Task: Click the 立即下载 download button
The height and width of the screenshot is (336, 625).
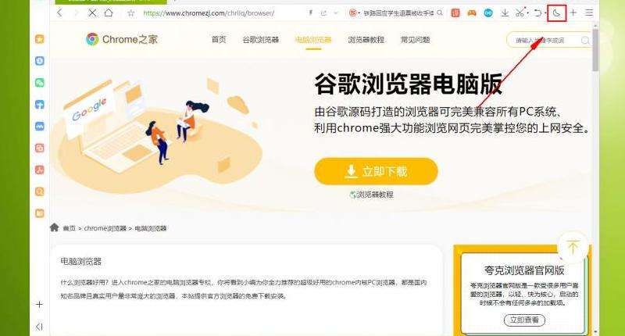Action: [x=376, y=171]
